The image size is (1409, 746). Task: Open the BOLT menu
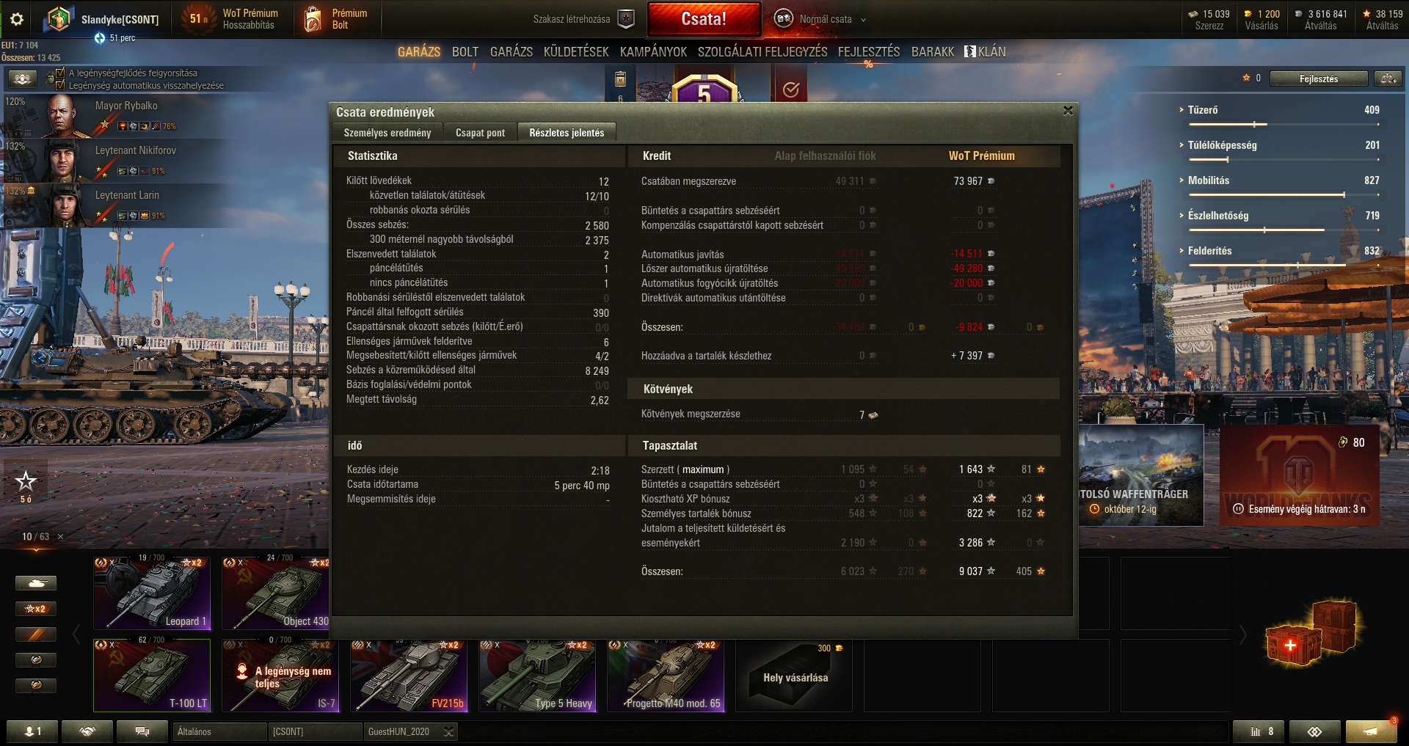pos(465,52)
